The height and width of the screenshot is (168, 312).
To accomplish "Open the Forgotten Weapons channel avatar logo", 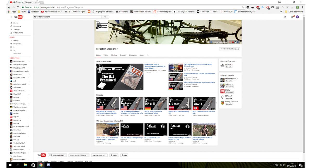I will tap(102, 26).
